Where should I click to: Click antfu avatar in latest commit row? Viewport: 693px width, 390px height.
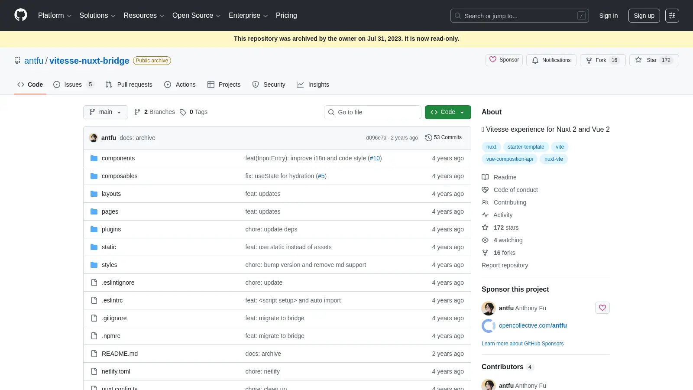tap(94, 138)
